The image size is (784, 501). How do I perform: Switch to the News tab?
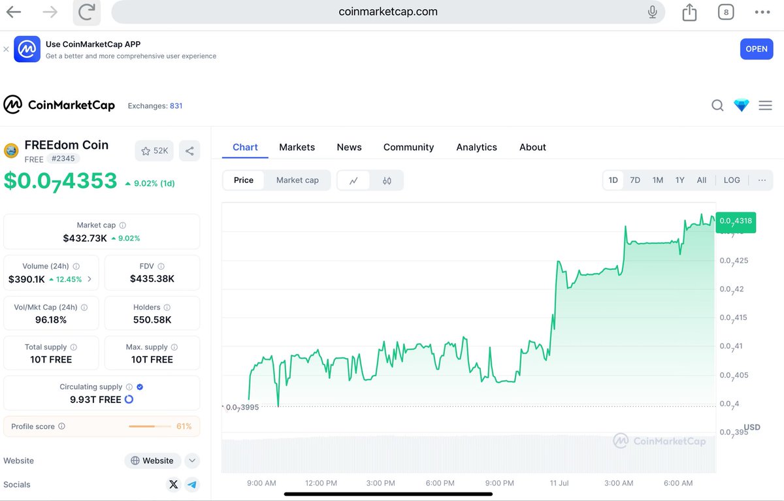tap(350, 148)
